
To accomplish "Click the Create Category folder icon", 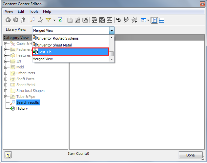I will (x=70, y=20).
